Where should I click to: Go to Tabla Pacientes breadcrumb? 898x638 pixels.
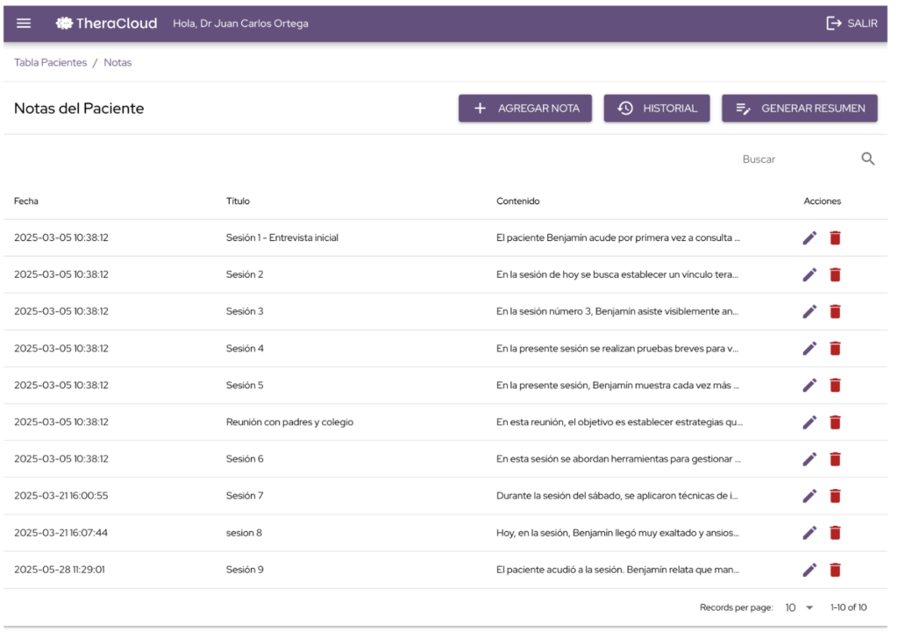tap(51, 63)
